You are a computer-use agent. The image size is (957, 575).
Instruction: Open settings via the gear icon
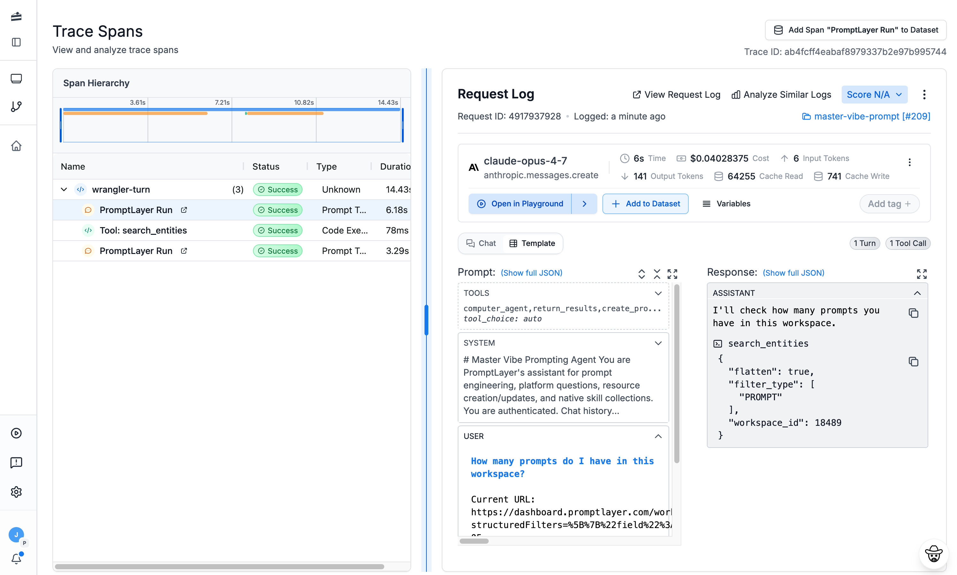16,492
